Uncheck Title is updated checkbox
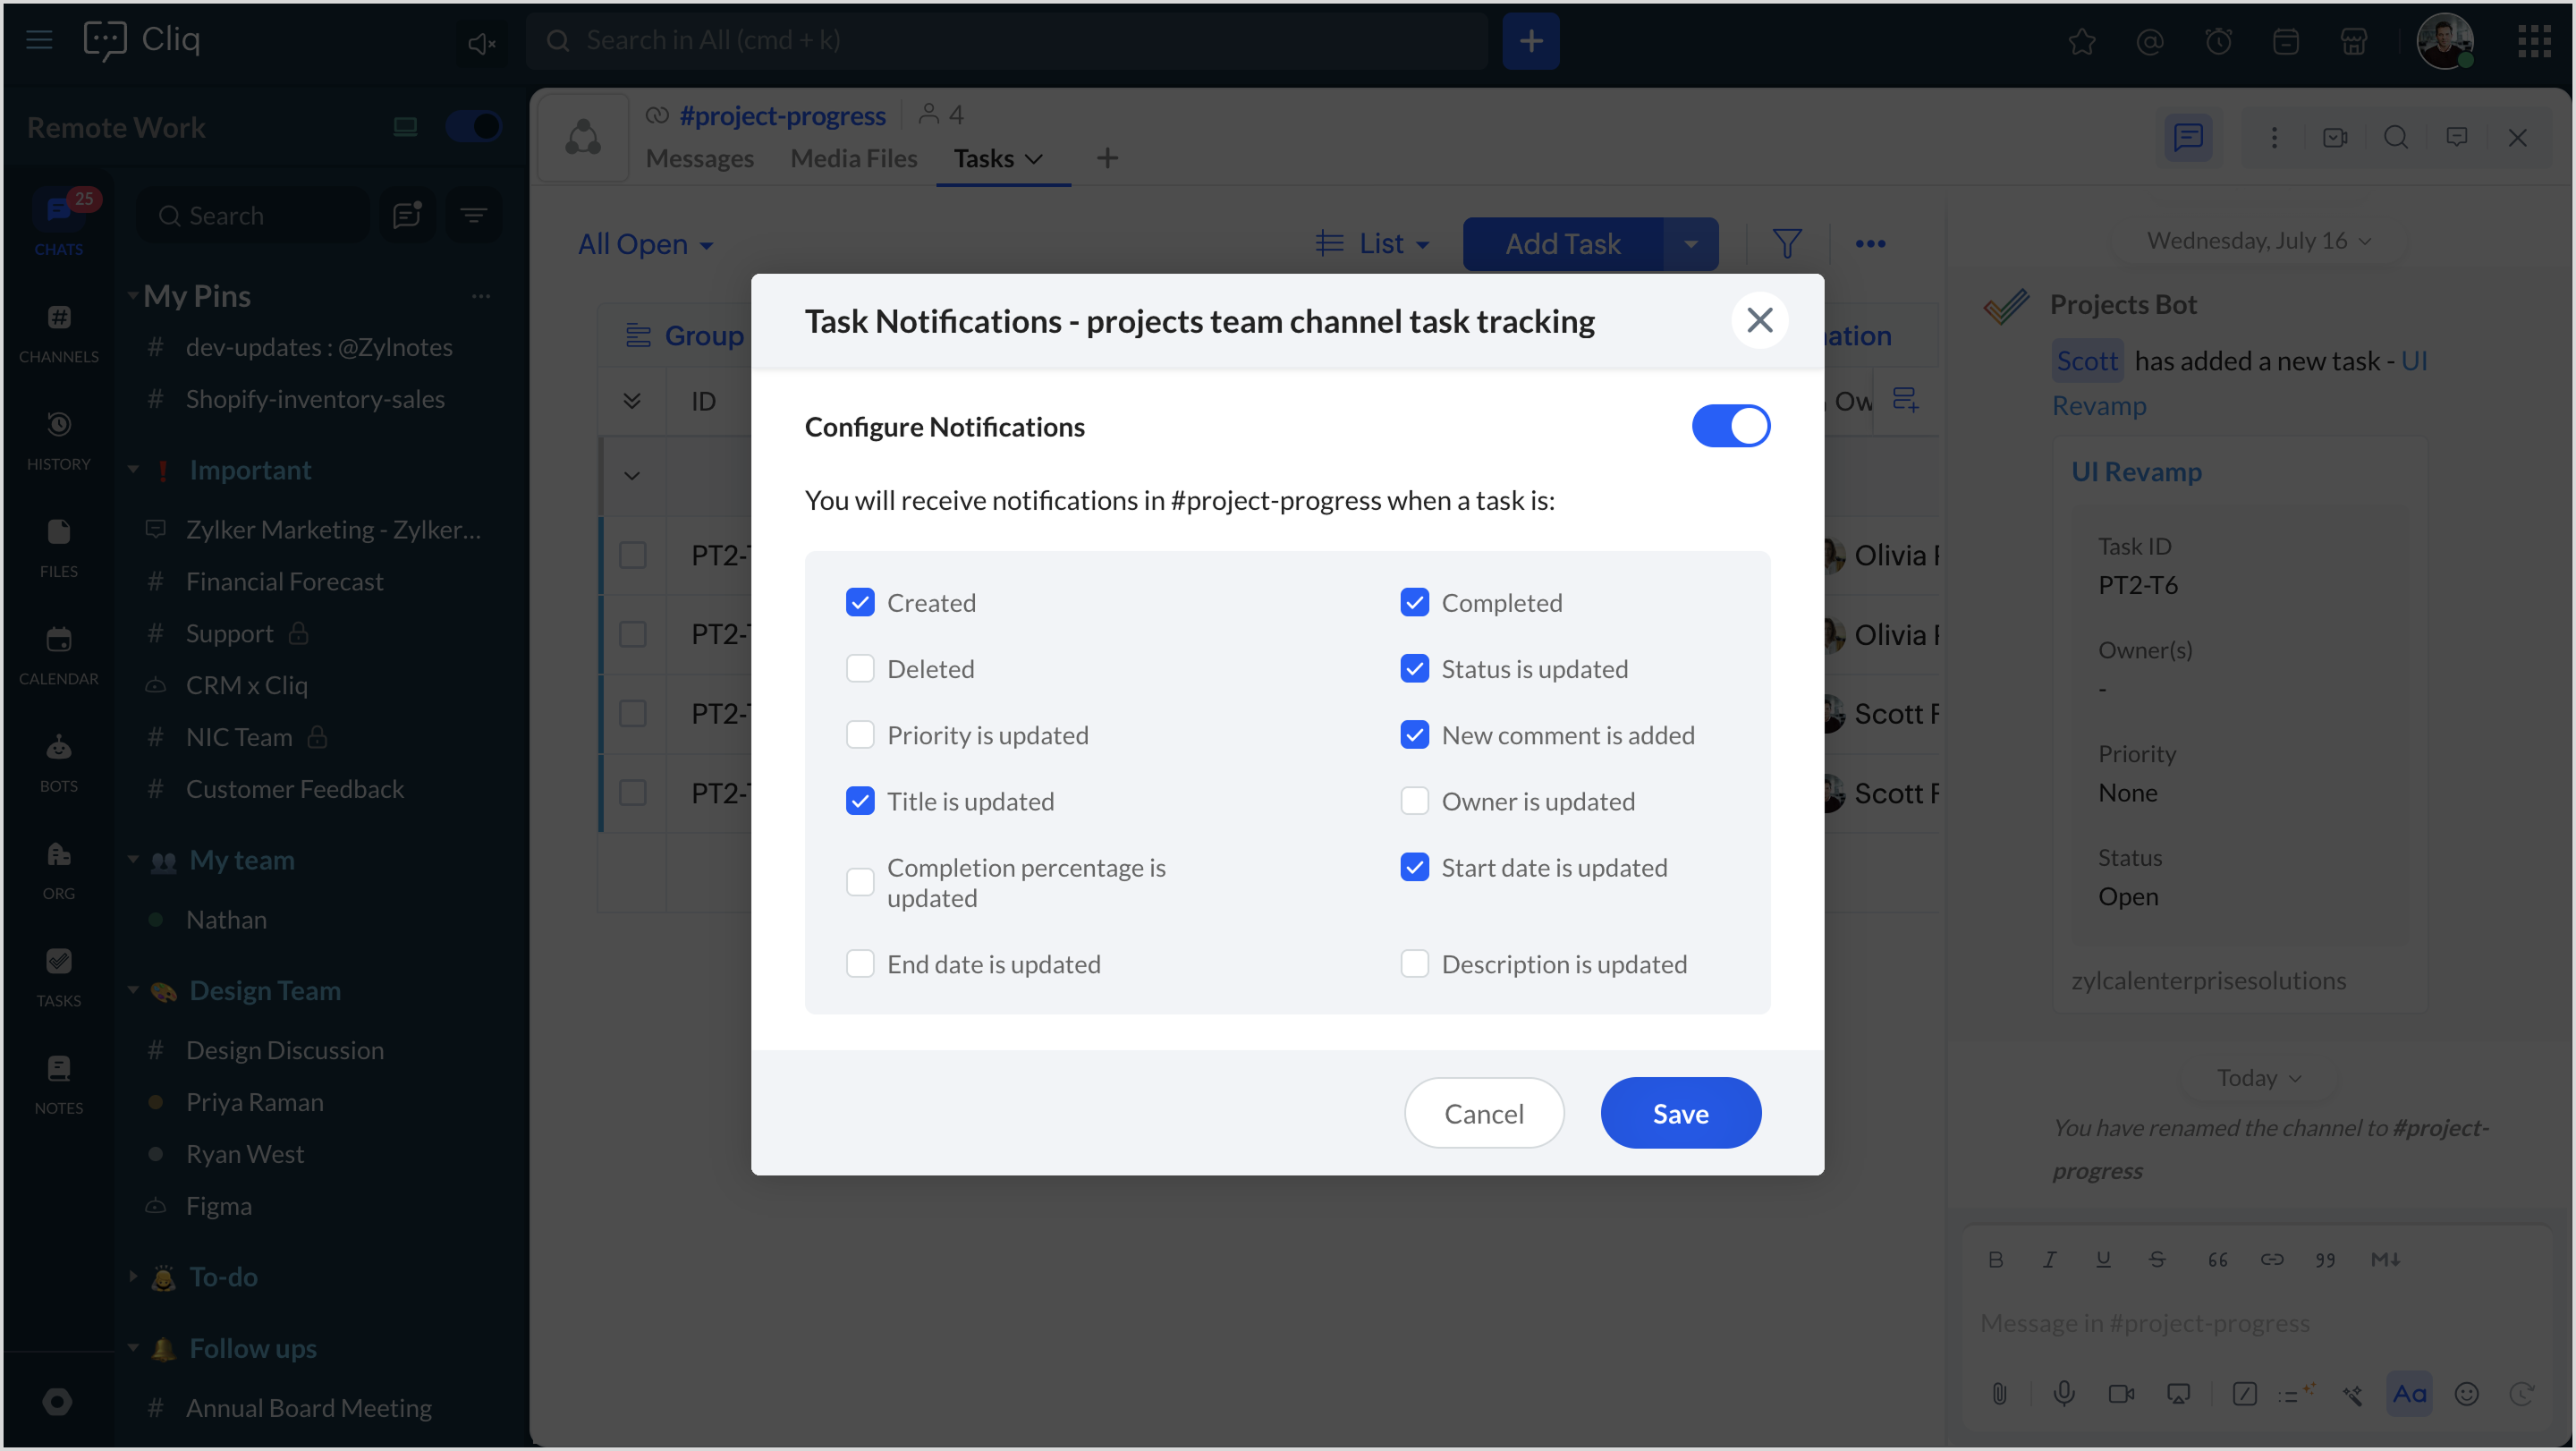The width and height of the screenshot is (2576, 1451). (860, 800)
